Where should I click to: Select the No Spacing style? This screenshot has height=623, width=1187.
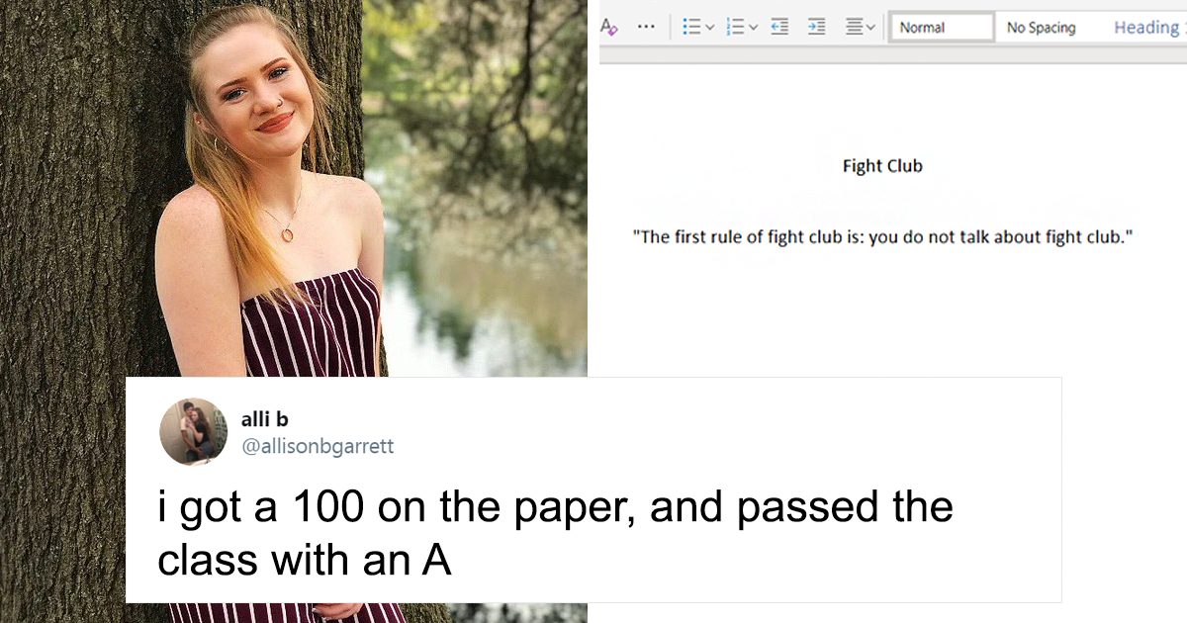pos(1042,27)
